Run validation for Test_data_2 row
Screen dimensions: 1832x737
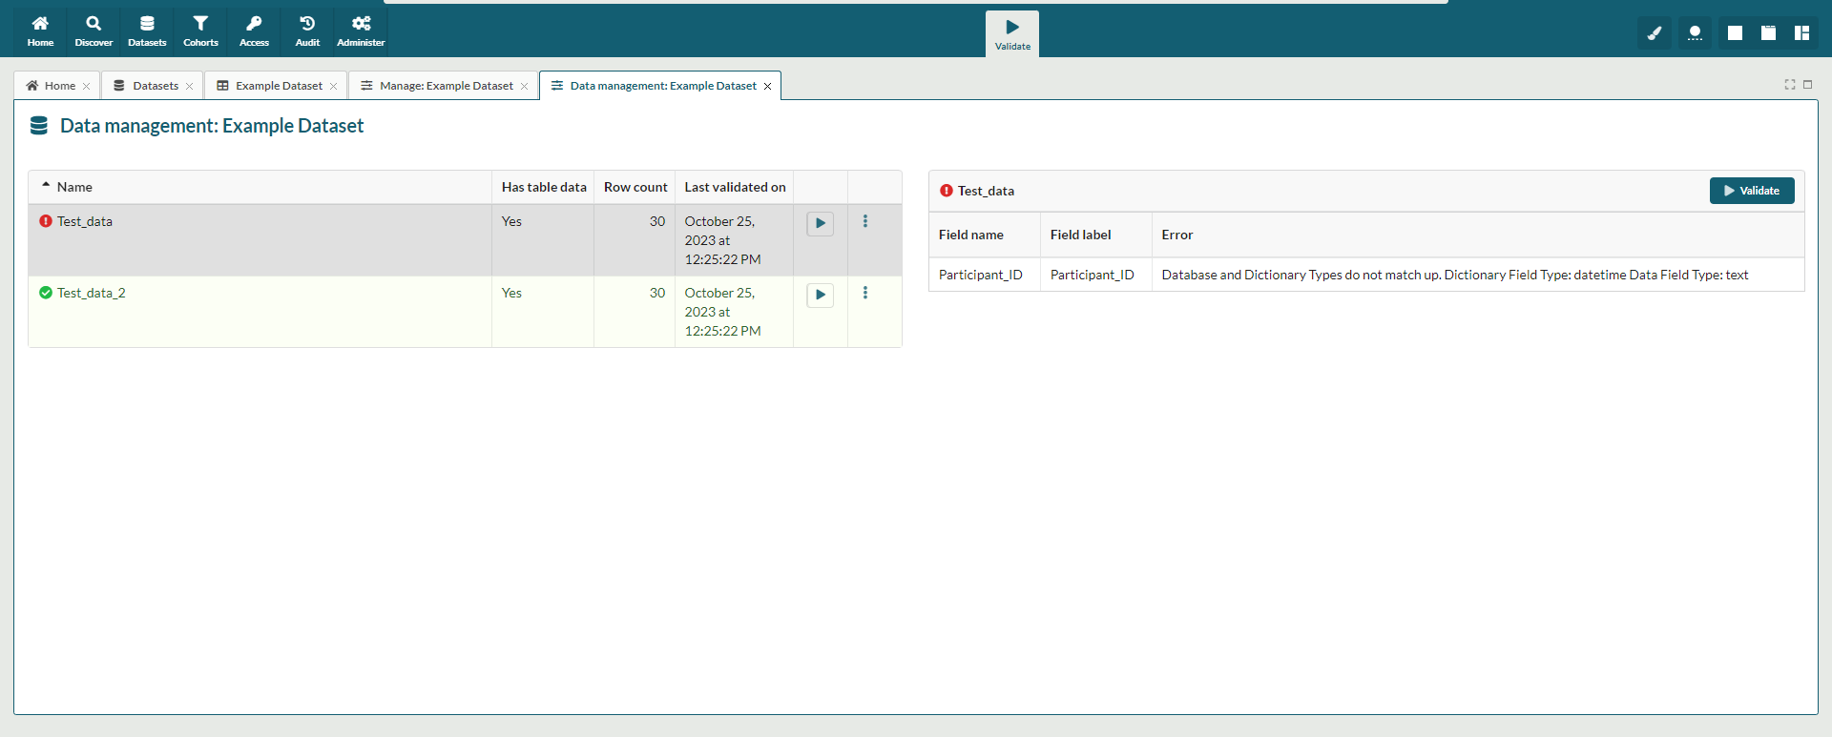click(820, 295)
